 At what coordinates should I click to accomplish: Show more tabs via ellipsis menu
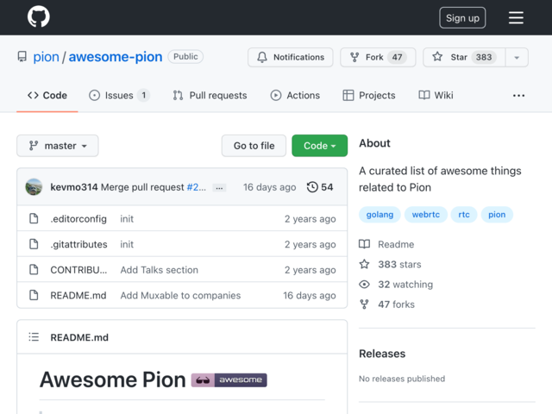(518, 96)
